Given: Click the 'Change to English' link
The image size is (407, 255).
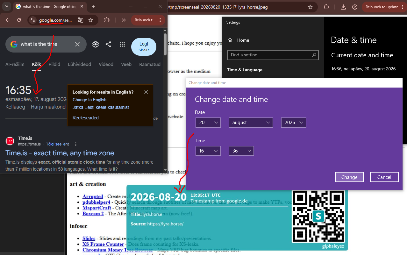Looking at the screenshot, I should (89, 100).
